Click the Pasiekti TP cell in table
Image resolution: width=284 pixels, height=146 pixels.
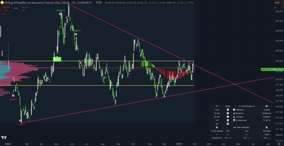tap(217, 138)
